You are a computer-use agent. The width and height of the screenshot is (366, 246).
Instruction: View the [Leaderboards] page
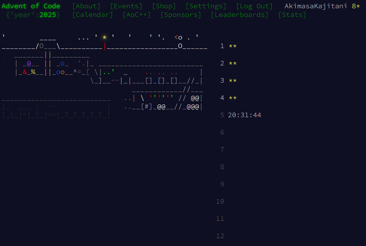click(x=239, y=15)
